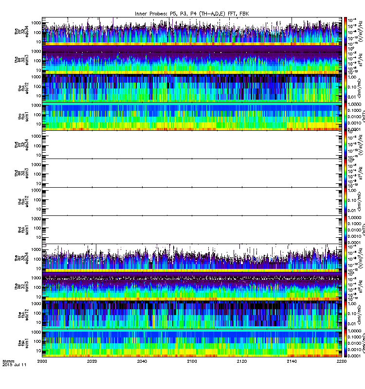Click the 1000 y-axis tick of thd fbk scm1 panel
365x389 pixels.
36,218
